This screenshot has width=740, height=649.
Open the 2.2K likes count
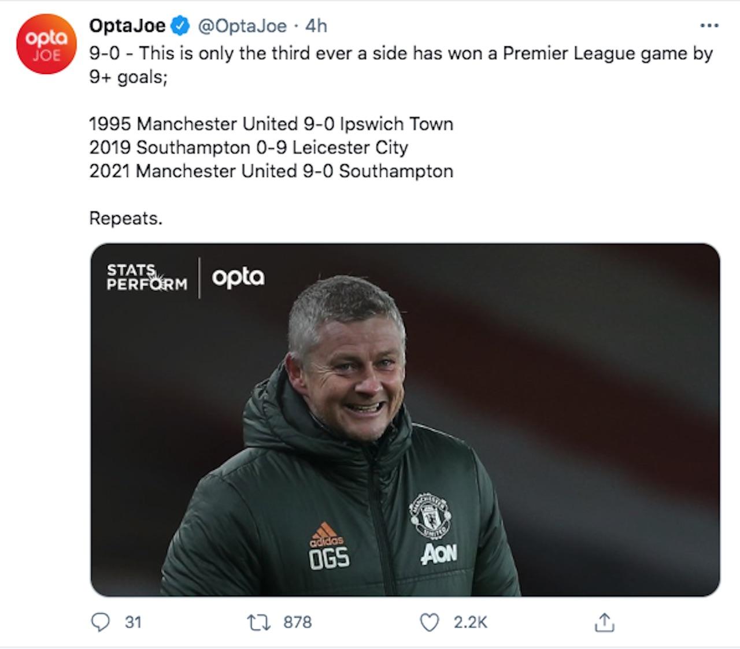pos(470,622)
